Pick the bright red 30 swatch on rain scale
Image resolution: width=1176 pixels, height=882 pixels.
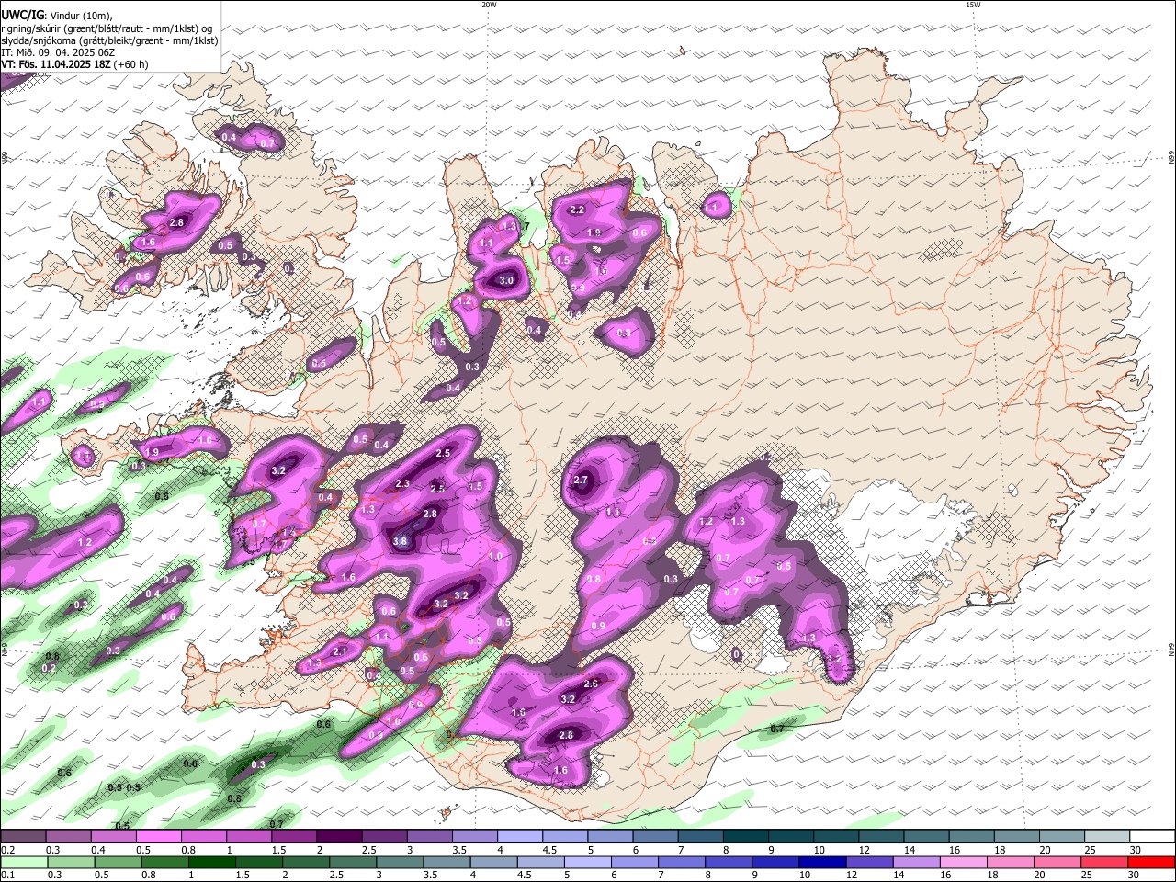click(1149, 862)
